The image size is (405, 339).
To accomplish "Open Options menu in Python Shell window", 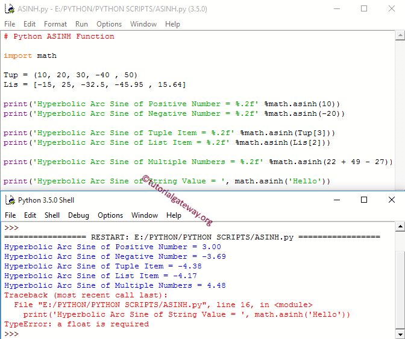I will pyautogui.click(x=110, y=215).
